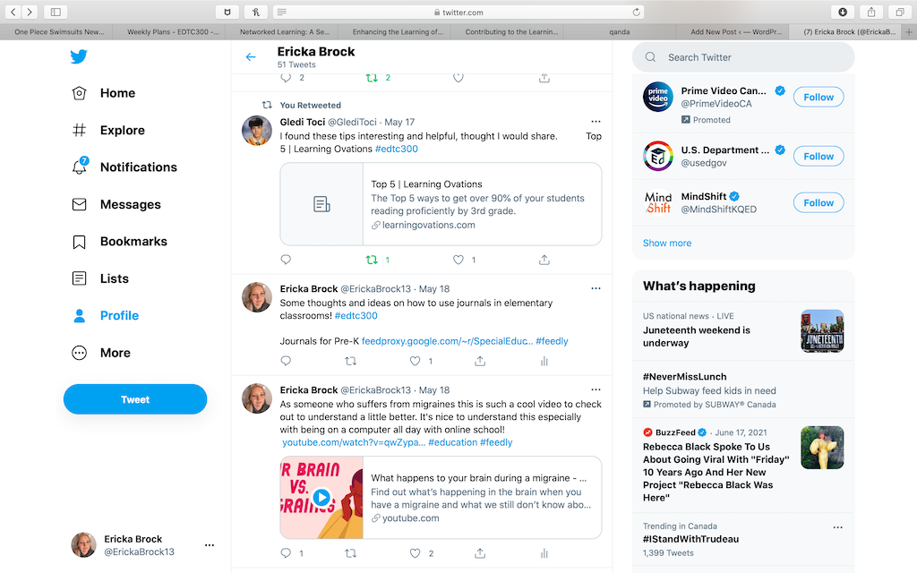The width and height of the screenshot is (917, 573).
Task: Open Safari downloads
Action: point(842,12)
